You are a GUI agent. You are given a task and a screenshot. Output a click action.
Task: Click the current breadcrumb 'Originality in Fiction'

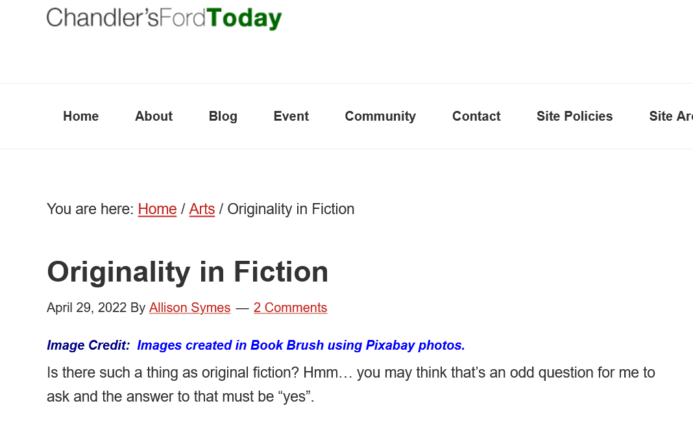(291, 209)
